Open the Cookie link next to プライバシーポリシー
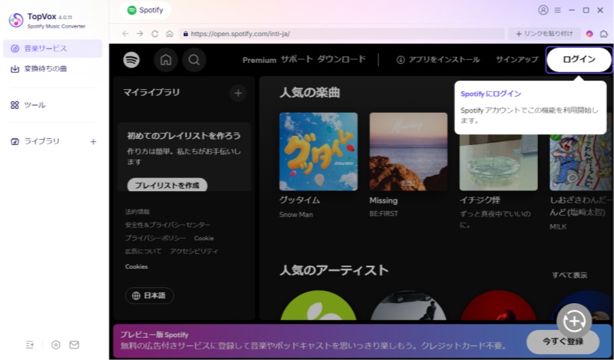 203,238
